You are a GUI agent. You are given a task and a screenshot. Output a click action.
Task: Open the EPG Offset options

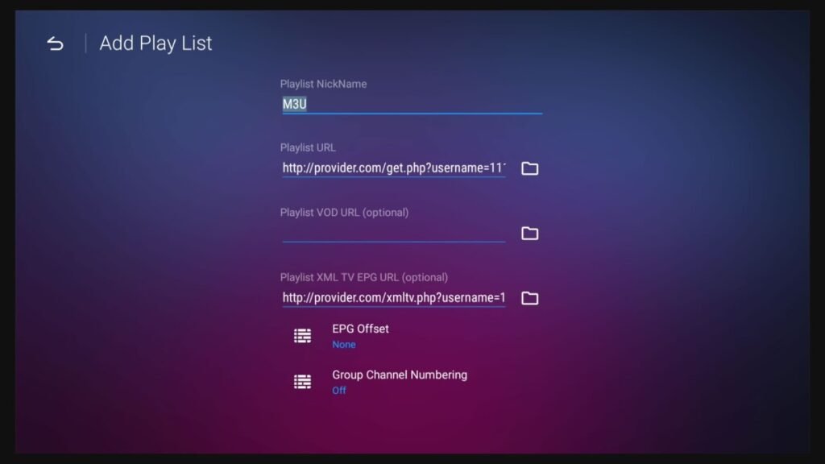click(360, 329)
